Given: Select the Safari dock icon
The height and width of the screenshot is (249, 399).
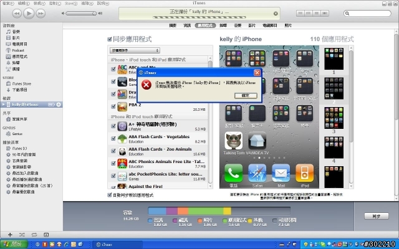Looking at the screenshot, I should point(257,173).
